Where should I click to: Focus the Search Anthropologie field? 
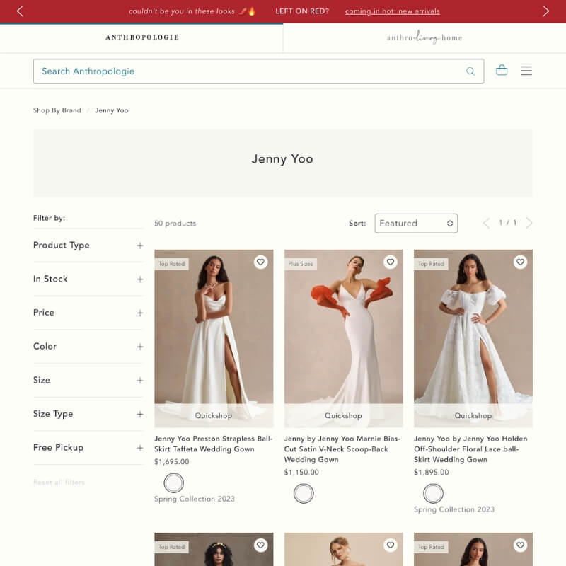pos(258,71)
